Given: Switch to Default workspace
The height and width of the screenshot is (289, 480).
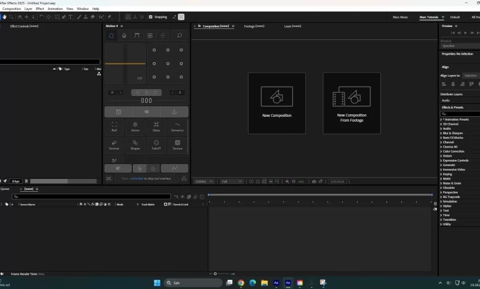Looking at the screenshot, I should [455, 17].
